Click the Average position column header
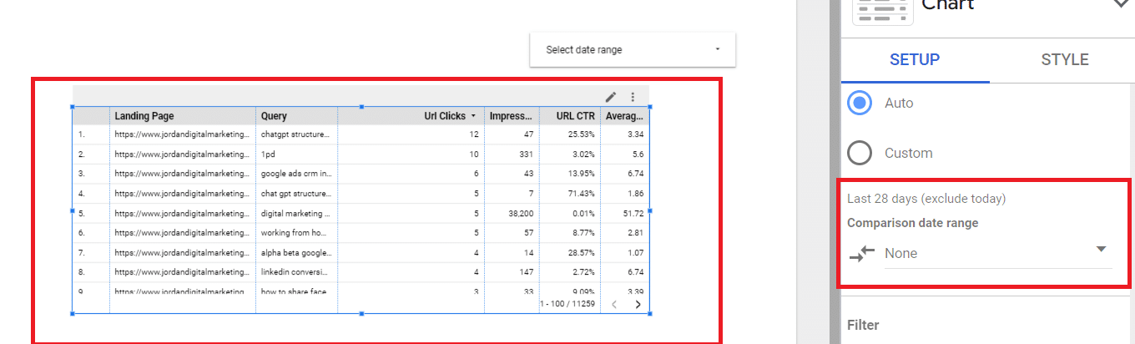The width and height of the screenshot is (1135, 344). [624, 116]
